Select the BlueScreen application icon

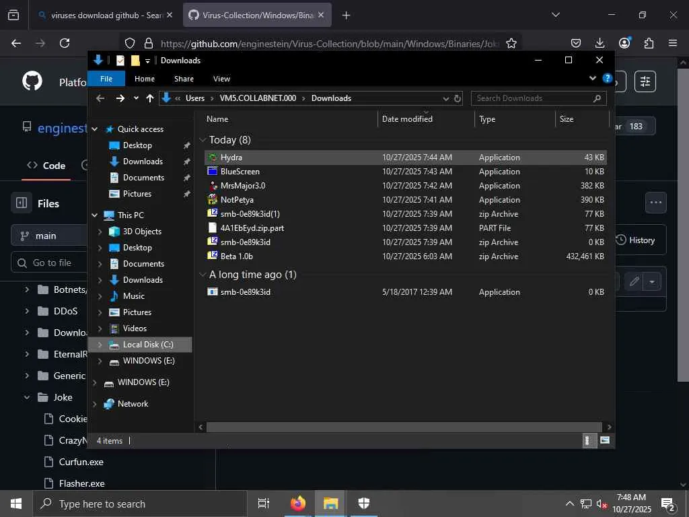[x=213, y=172]
